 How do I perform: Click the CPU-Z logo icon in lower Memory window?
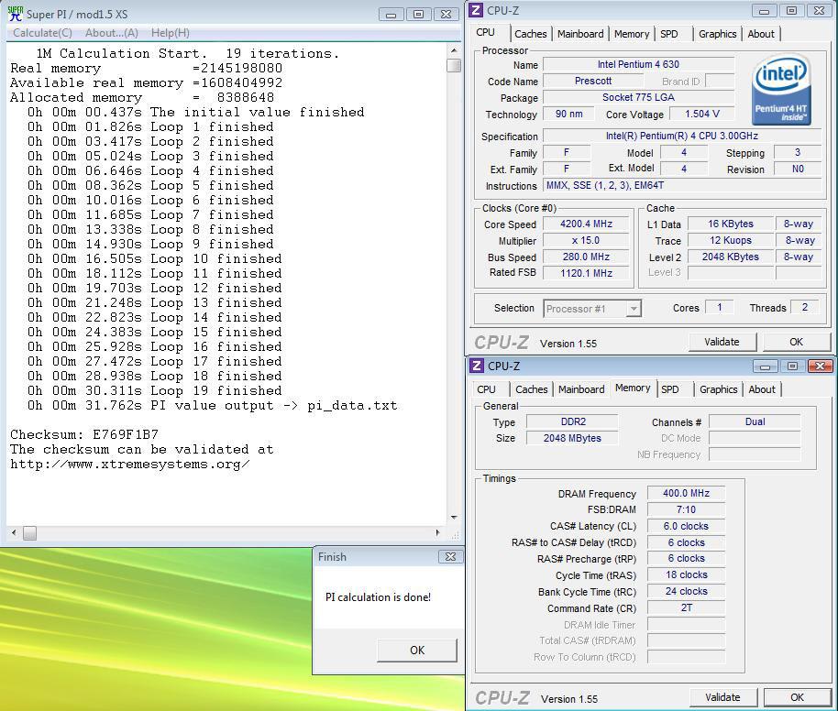coord(476,366)
